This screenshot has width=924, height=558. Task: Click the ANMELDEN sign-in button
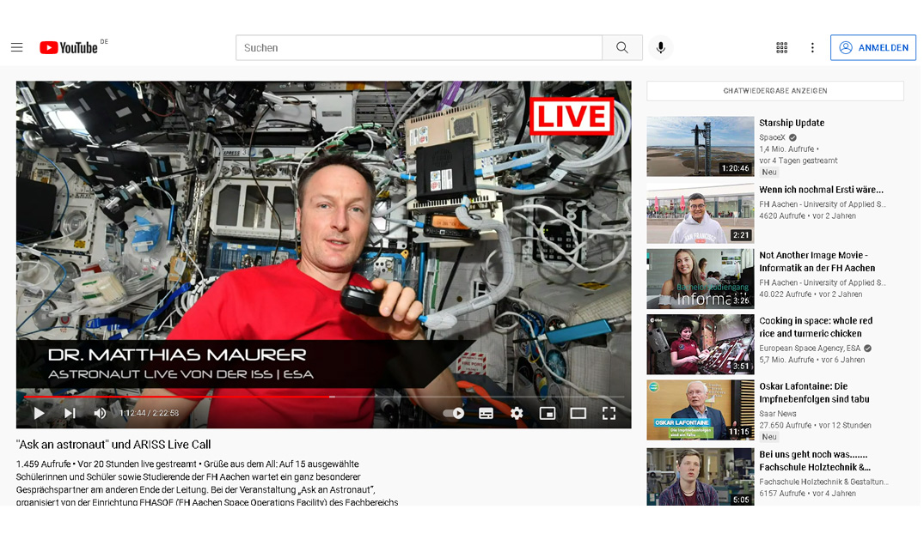[873, 48]
